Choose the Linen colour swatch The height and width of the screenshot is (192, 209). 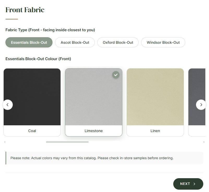click(x=155, y=102)
